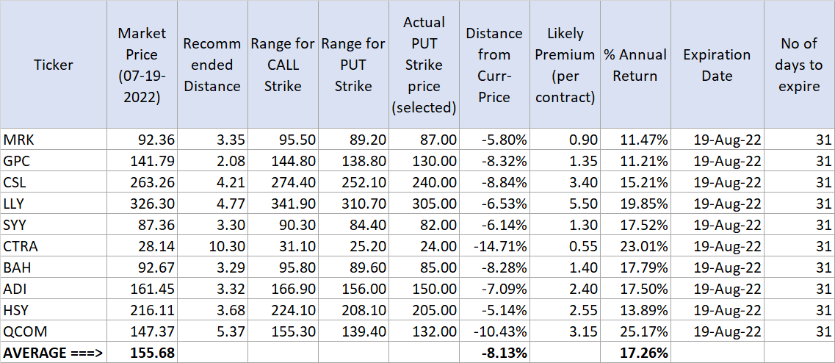This screenshot has width=835, height=363.
Task: Click the AVERAGE ===> row label
Action: click(x=54, y=353)
